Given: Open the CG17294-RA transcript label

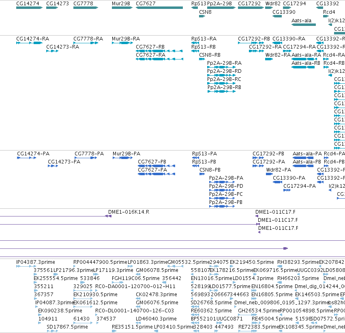Looking at the screenshot, I should coord(299,47).
